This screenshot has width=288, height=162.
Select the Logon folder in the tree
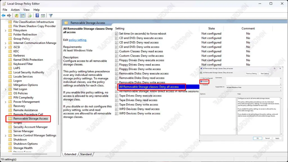(17, 81)
